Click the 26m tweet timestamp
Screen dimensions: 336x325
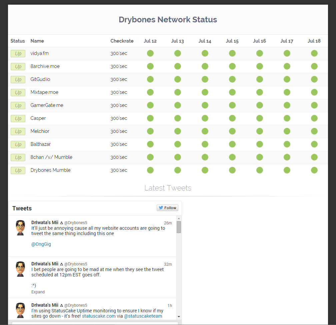[x=168, y=223]
